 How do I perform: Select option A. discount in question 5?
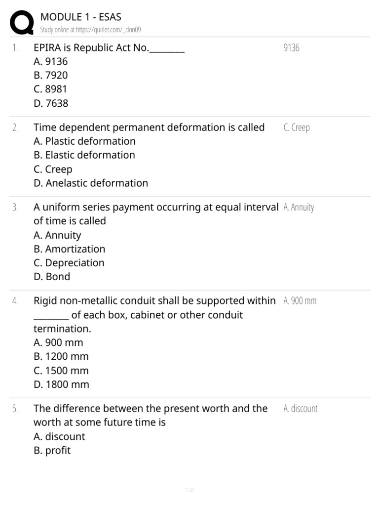(59, 436)
